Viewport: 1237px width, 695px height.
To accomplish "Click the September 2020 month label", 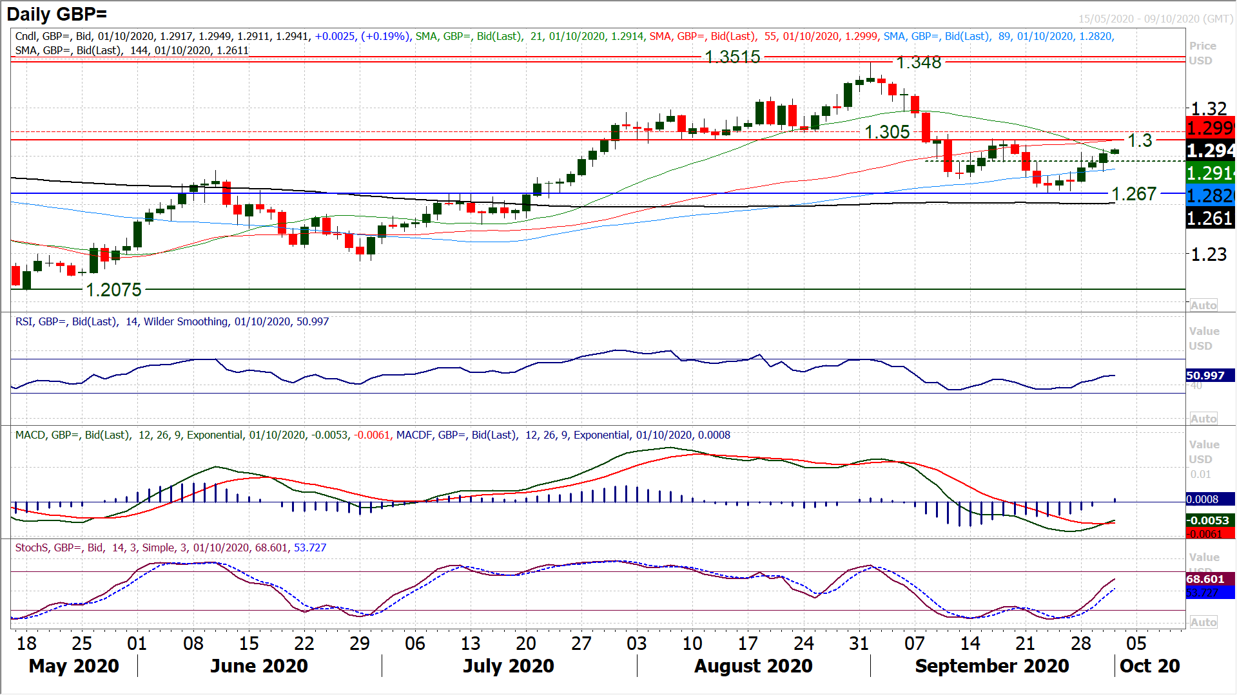I will tap(992, 666).
